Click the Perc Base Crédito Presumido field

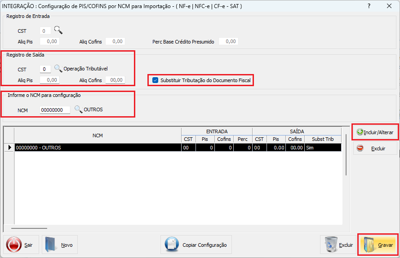coord(228,41)
